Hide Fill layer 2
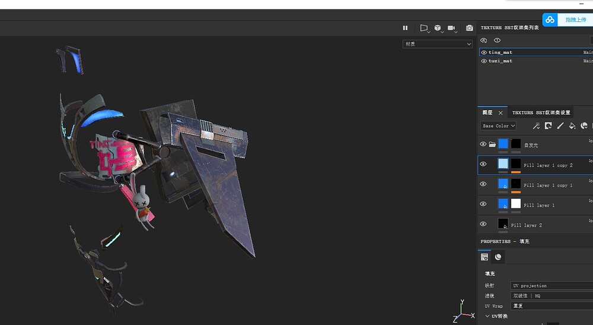 coord(483,224)
